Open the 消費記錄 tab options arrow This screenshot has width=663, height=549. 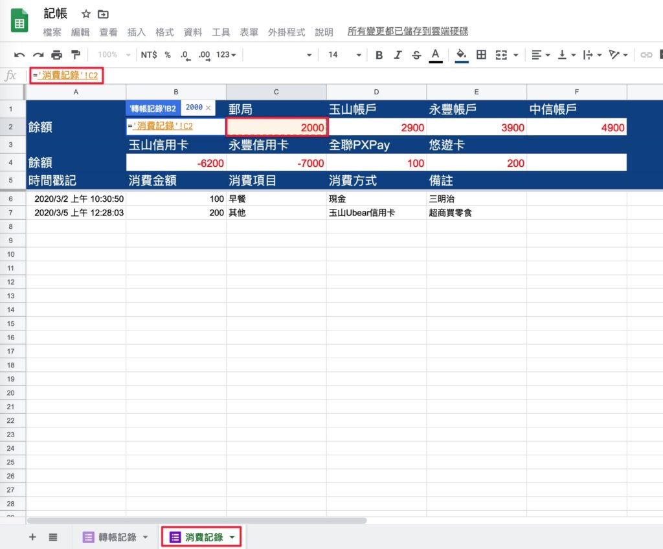pos(232,537)
